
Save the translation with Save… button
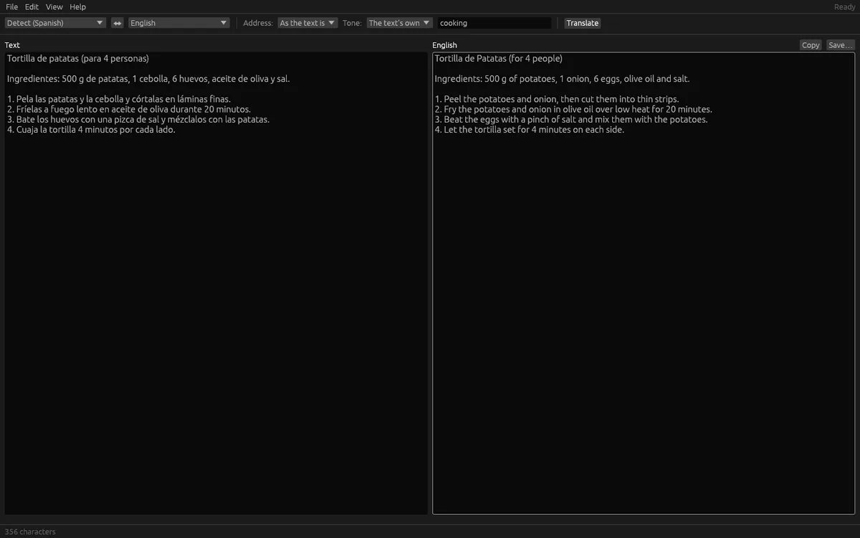[840, 45]
